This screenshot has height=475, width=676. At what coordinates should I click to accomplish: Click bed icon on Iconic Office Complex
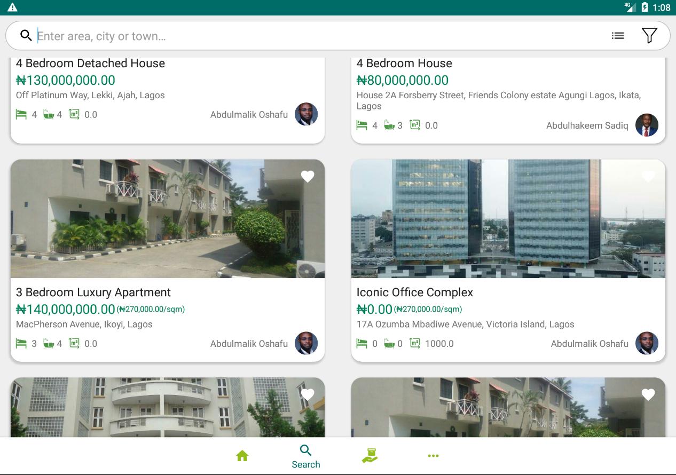pyautogui.click(x=362, y=343)
